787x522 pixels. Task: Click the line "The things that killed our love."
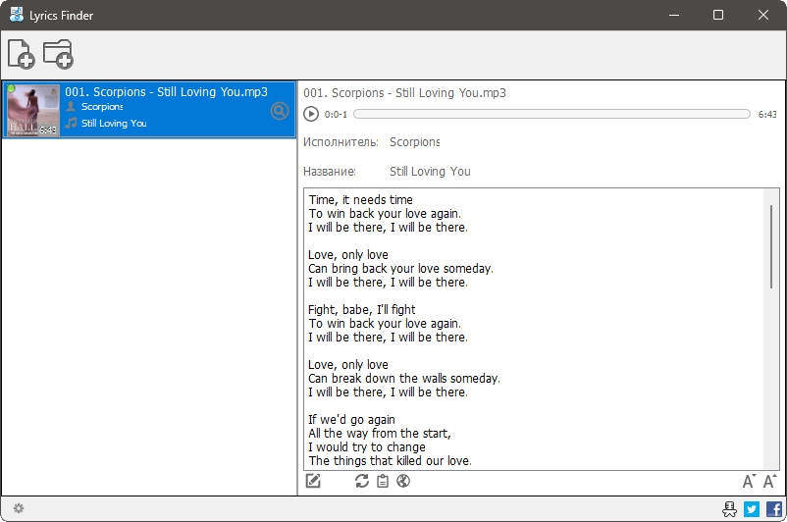(390, 461)
